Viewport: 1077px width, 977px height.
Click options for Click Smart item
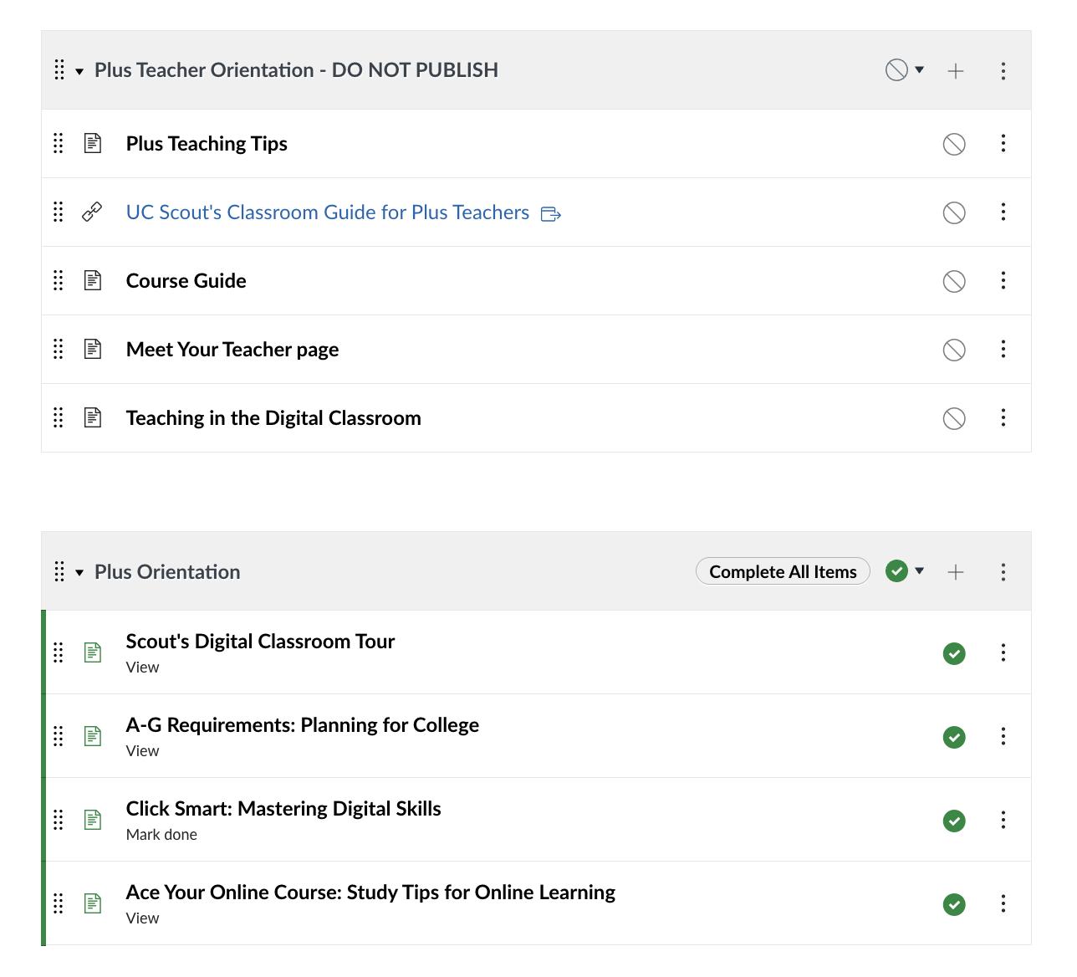click(x=1003, y=820)
